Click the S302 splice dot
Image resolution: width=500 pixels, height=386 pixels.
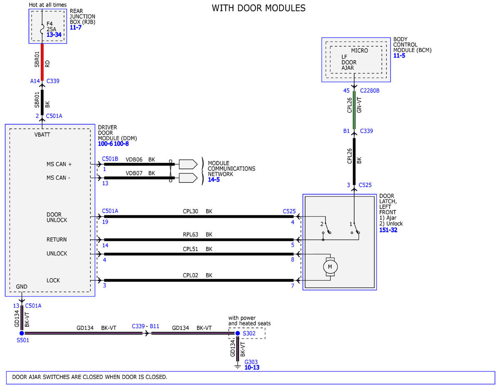(x=237, y=334)
